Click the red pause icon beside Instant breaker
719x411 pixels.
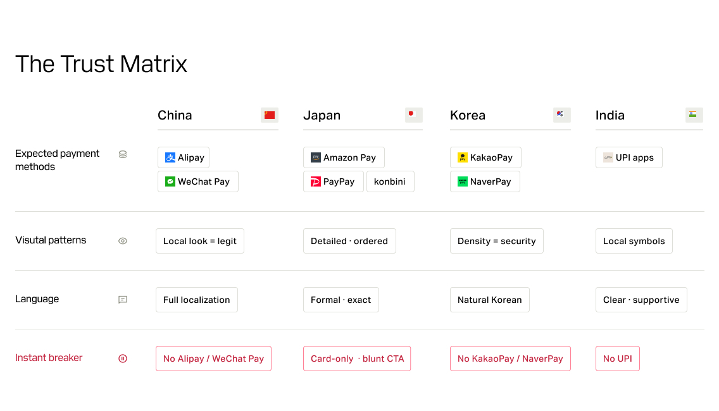(x=122, y=359)
